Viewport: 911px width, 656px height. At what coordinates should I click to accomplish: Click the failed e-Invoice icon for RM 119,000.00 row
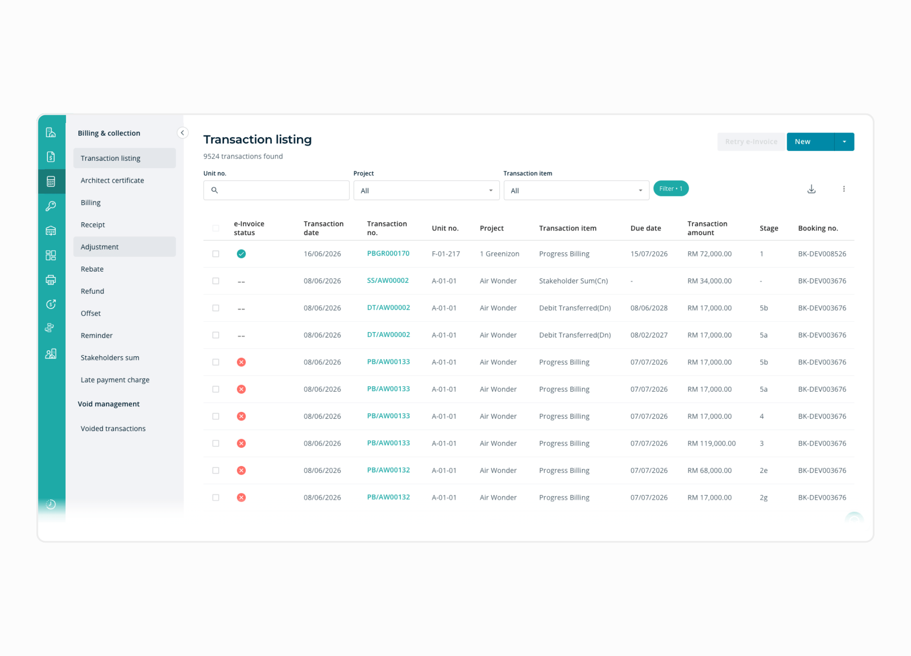(241, 443)
